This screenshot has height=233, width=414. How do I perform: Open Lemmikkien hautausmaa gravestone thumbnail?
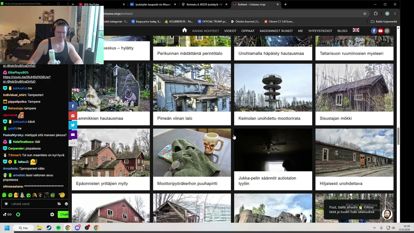pyautogui.click(x=111, y=87)
